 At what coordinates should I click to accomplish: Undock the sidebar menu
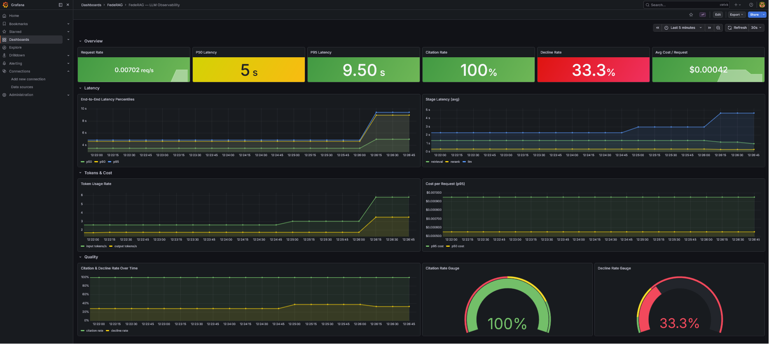[x=61, y=5]
